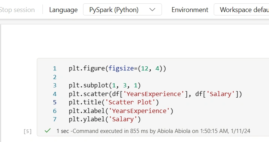
Task: Open the PySpark (Python) language dropdown
Action: click(x=122, y=9)
